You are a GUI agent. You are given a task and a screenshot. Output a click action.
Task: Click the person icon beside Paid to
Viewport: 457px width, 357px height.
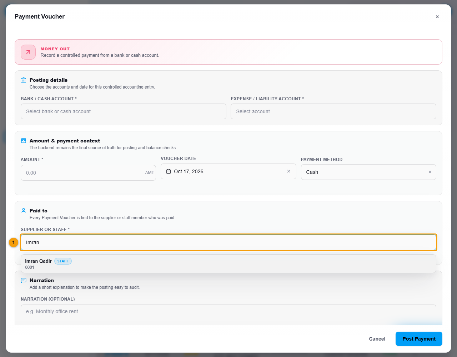24,211
